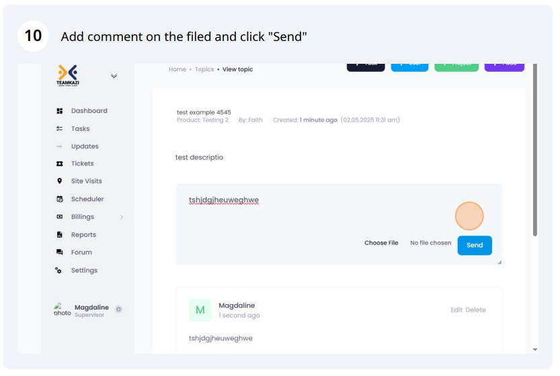Click Delete on Magdaline's comment
This screenshot has height=376, width=560.
click(x=475, y=310)
